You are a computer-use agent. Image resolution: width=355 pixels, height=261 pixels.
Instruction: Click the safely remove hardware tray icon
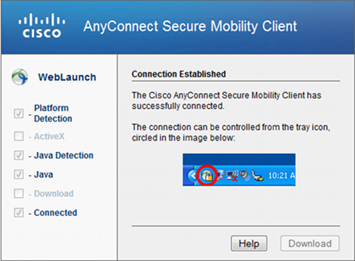click(256, 176)
